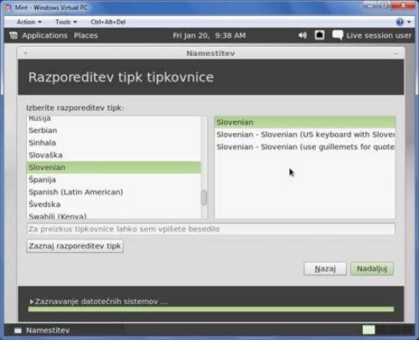Click the Namestitev taskbar window icon

tap(18, 330)
